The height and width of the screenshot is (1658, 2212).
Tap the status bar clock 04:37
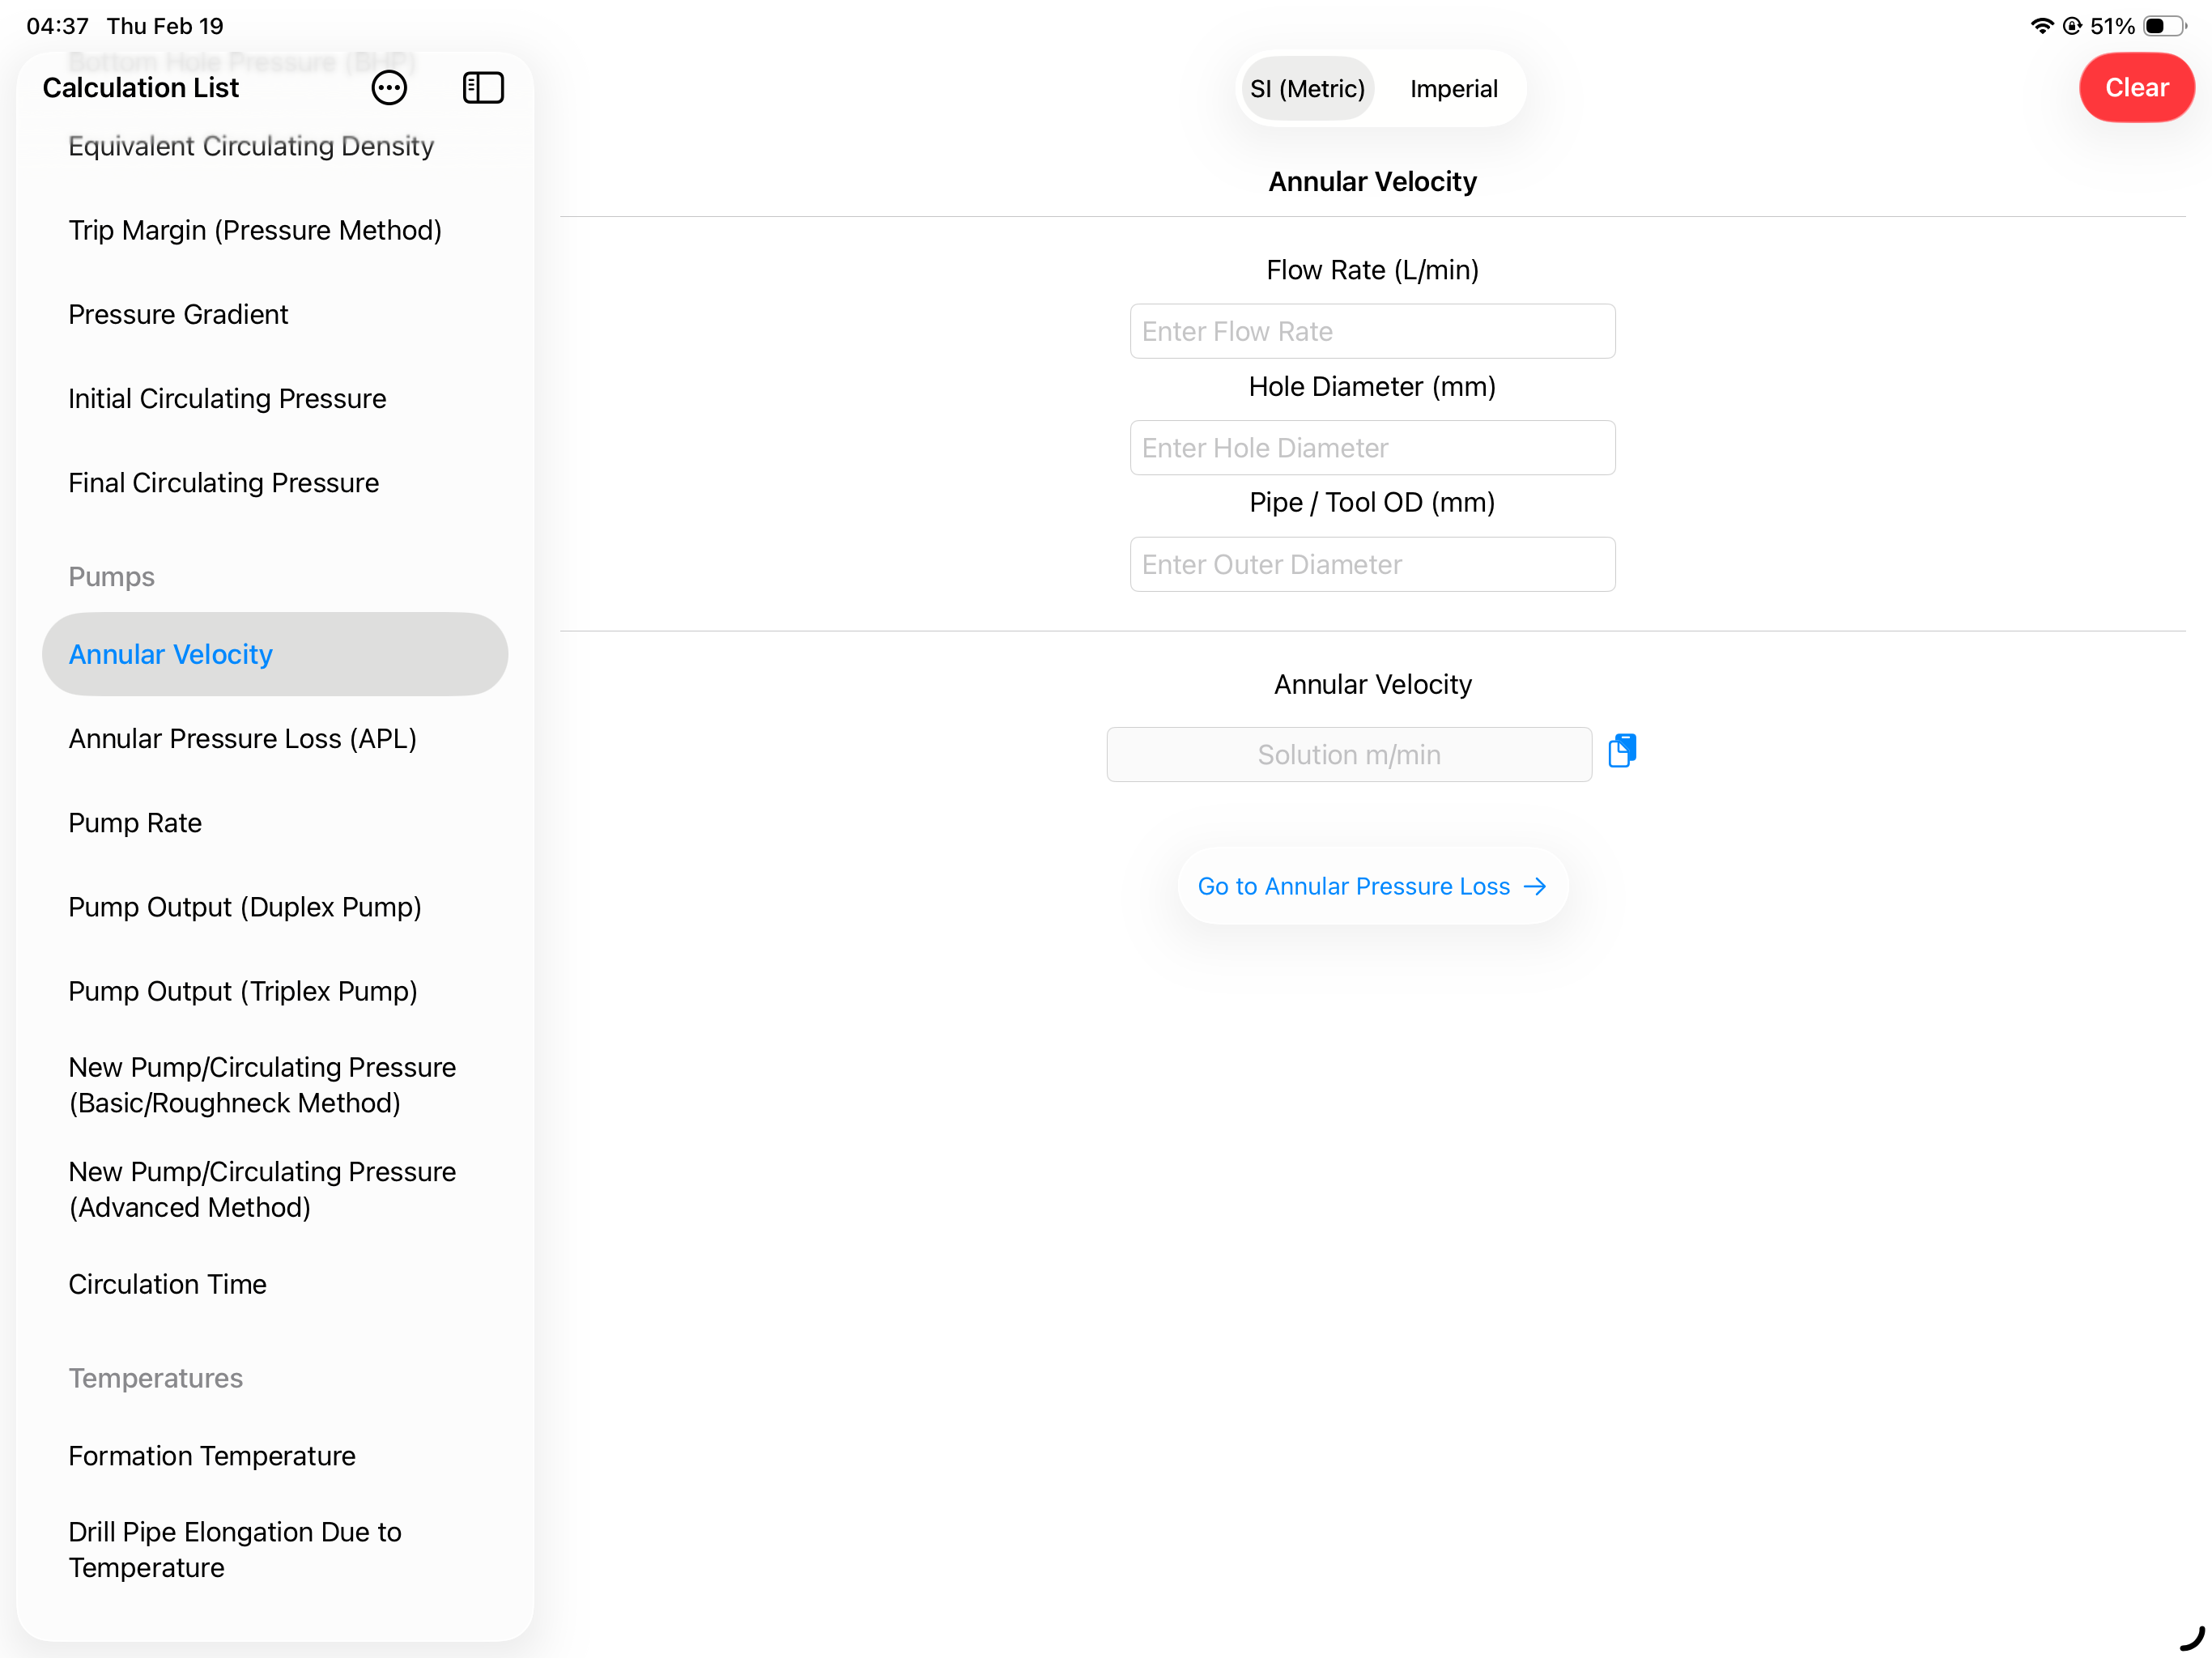[57, 26]
